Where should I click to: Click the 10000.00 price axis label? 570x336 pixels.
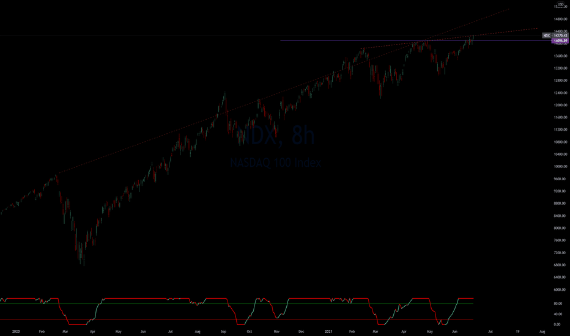coord(560,167)
